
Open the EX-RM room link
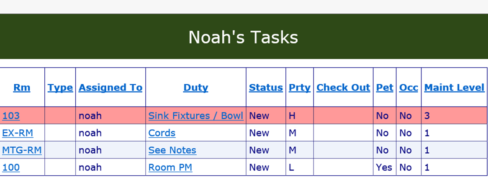(18, 133)
